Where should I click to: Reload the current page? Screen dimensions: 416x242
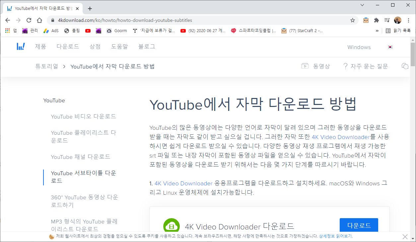click(x=29, y=20)
